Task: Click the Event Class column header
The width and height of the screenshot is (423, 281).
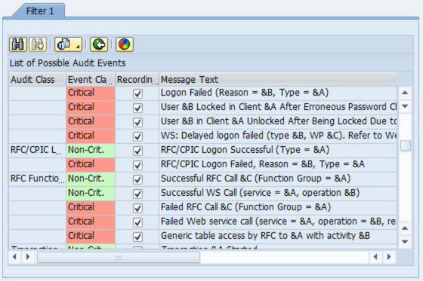Action: (91, 79)
